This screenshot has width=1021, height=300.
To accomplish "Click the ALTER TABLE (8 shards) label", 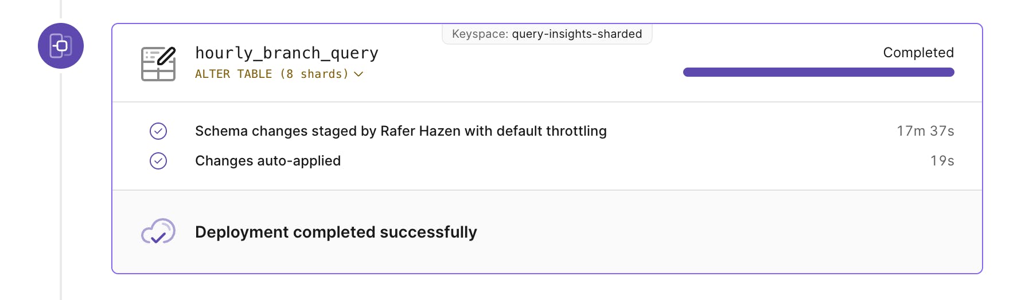I will coord(271,74).
